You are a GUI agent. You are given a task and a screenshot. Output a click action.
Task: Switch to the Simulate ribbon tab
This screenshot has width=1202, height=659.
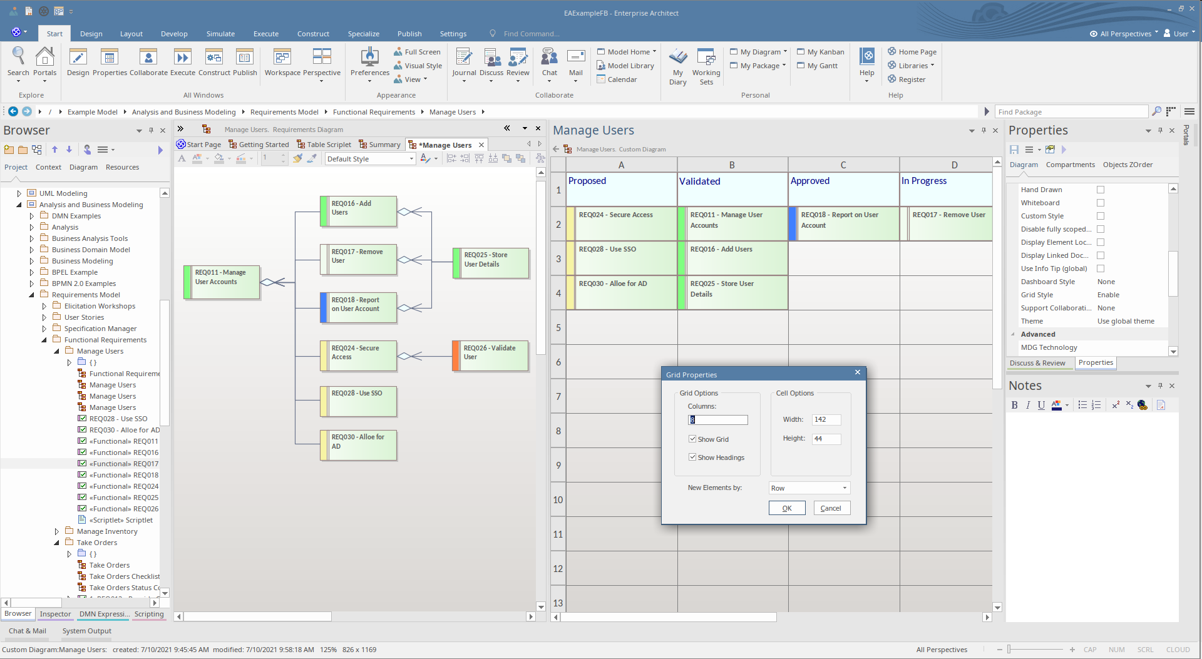[x=220, y=34]
